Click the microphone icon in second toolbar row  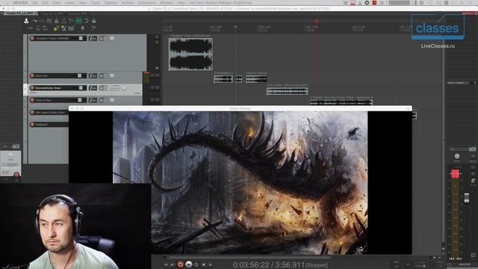82,28
